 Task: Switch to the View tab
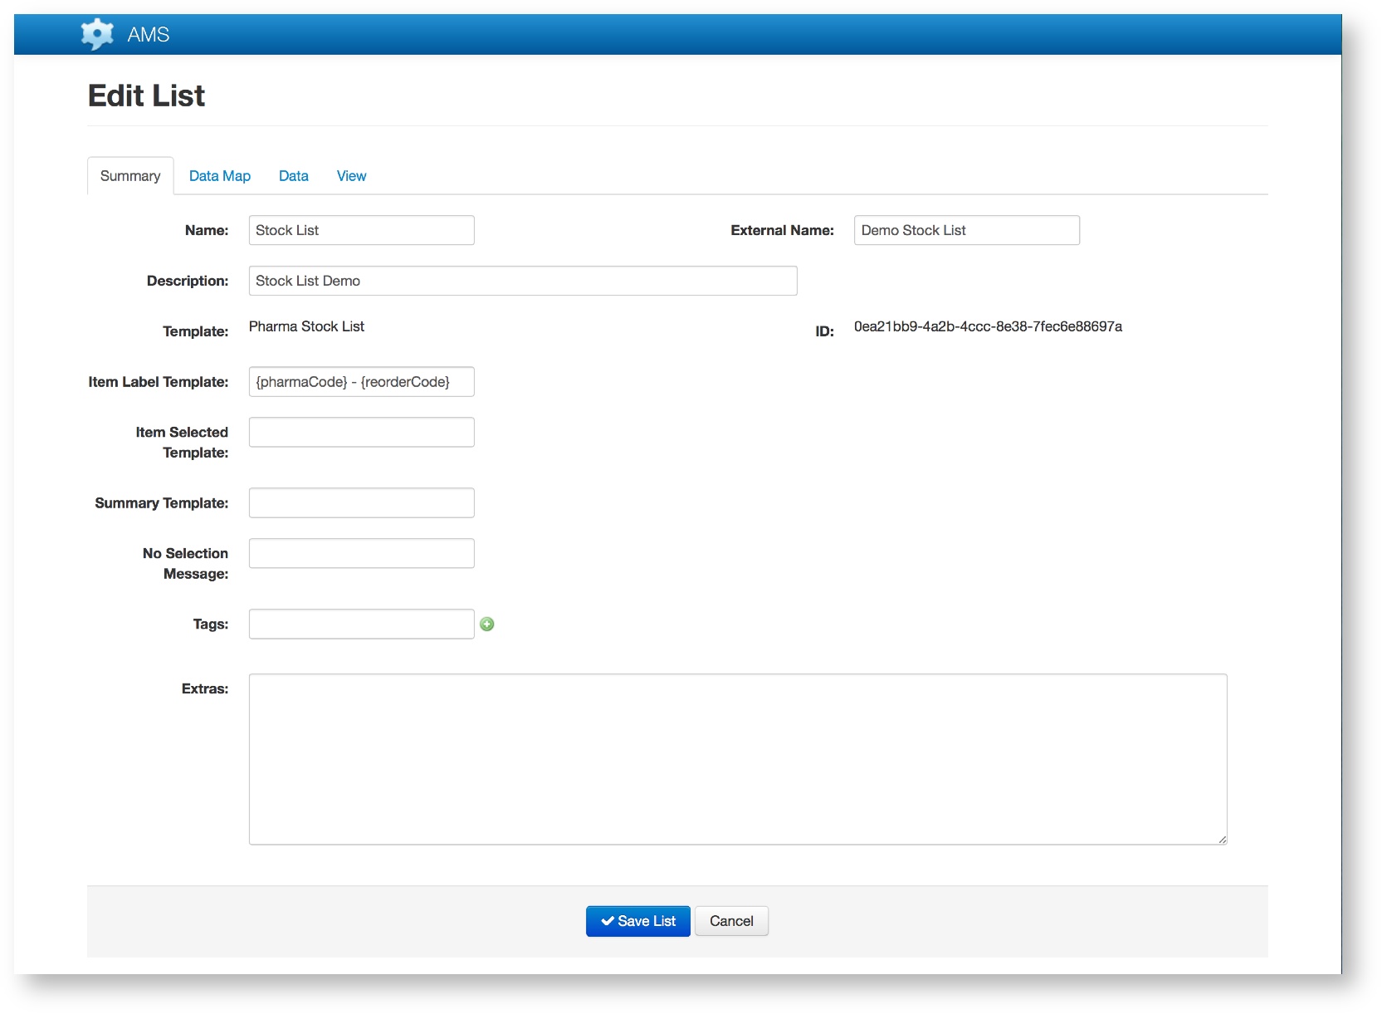coord(351,176)
